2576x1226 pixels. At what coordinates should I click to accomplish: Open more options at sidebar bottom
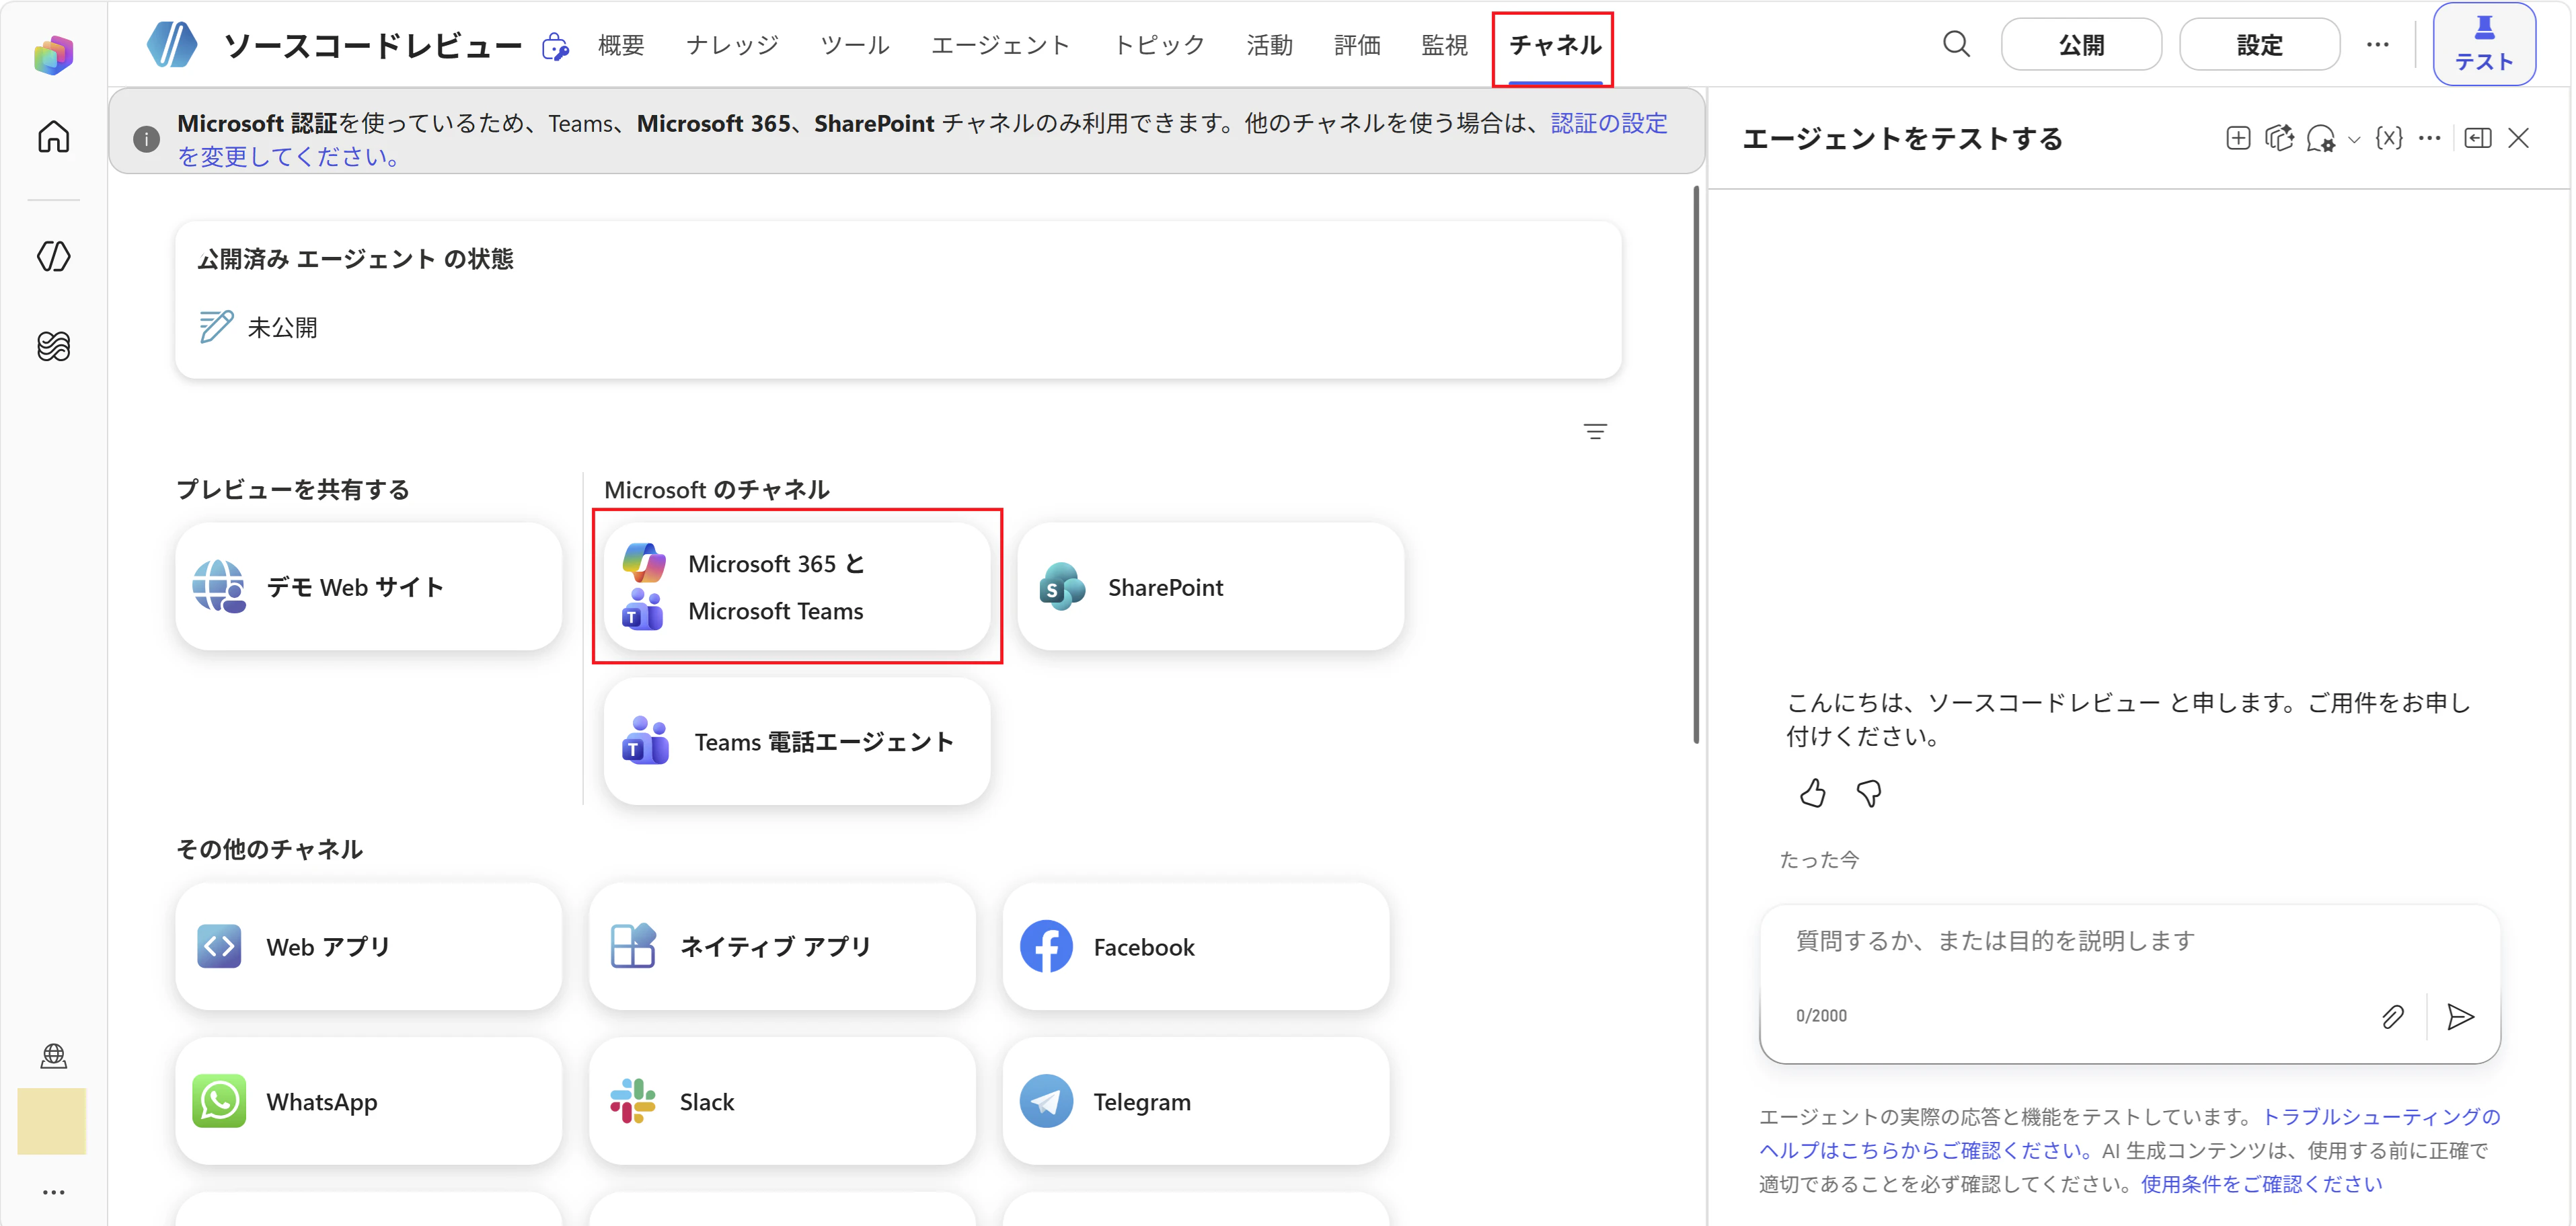[x=54, y=1192]
